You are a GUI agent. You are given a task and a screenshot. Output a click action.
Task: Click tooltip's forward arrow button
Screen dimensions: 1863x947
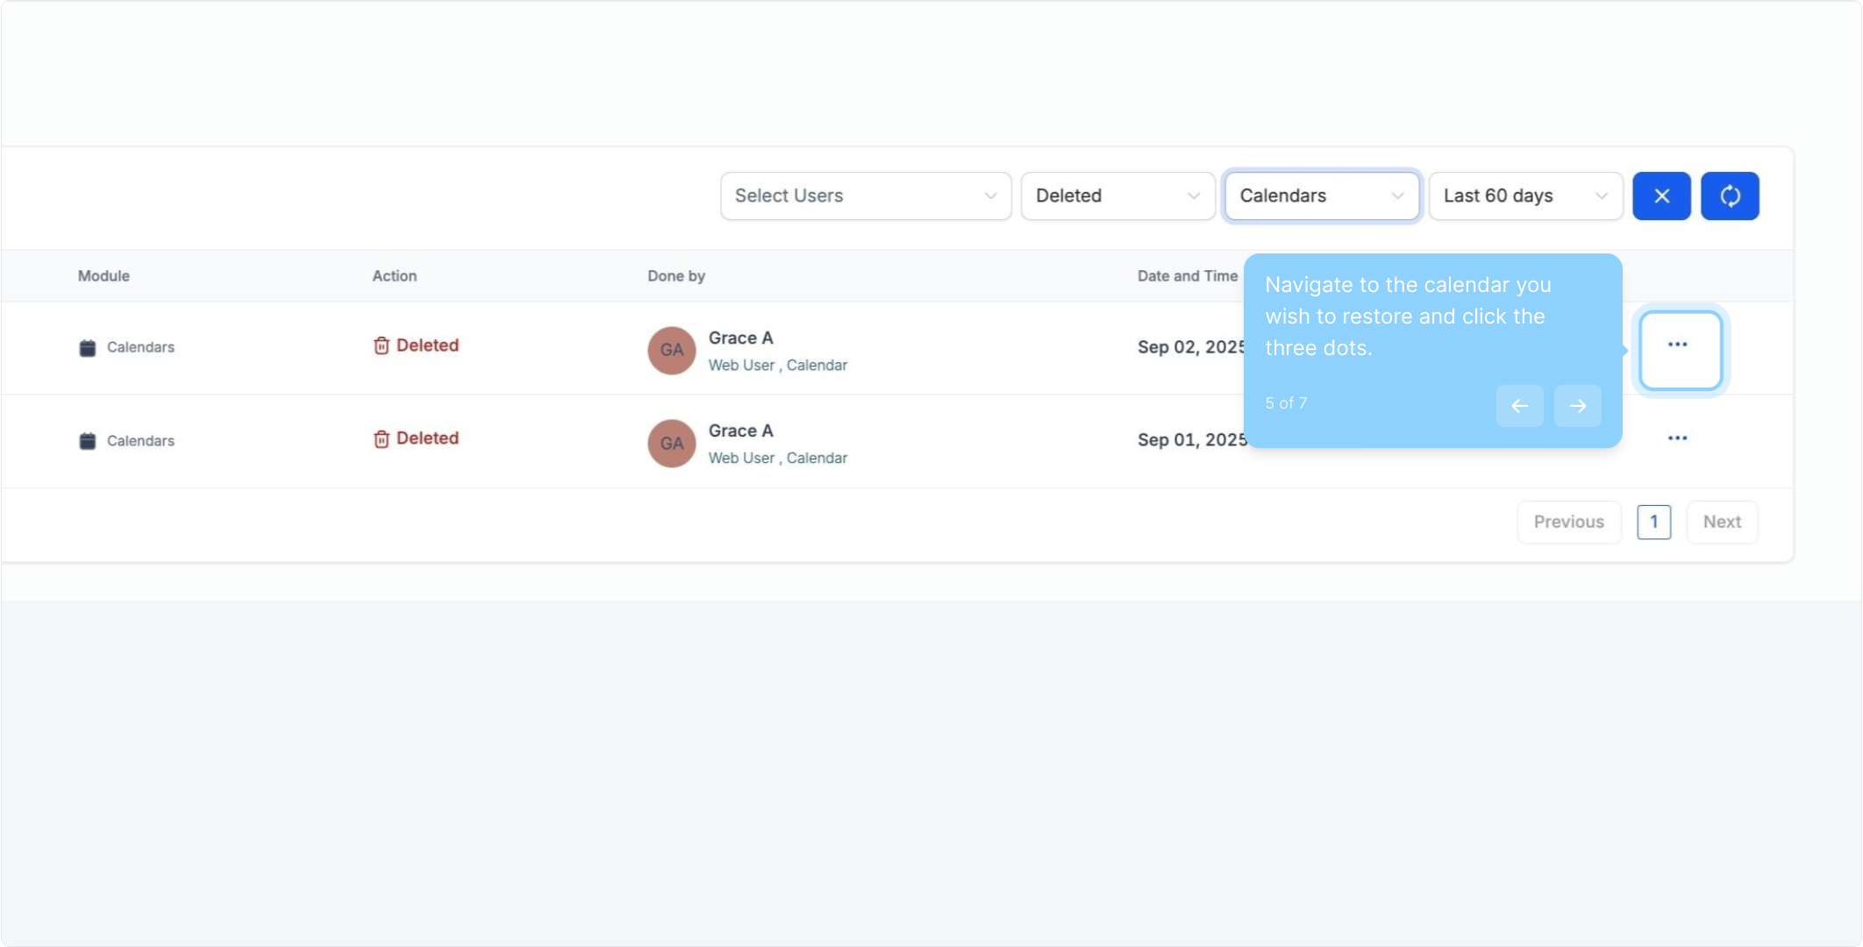coord(1577,406)
